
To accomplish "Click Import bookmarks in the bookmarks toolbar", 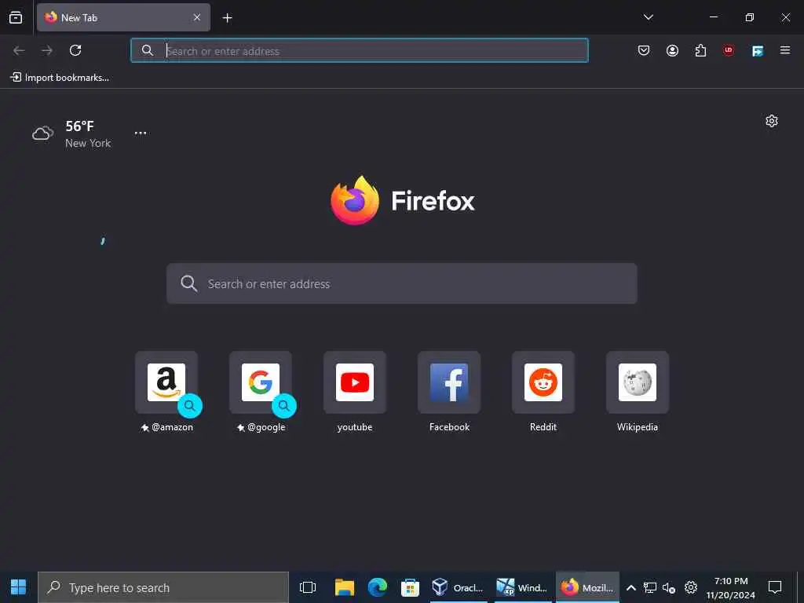I will 60,78.
